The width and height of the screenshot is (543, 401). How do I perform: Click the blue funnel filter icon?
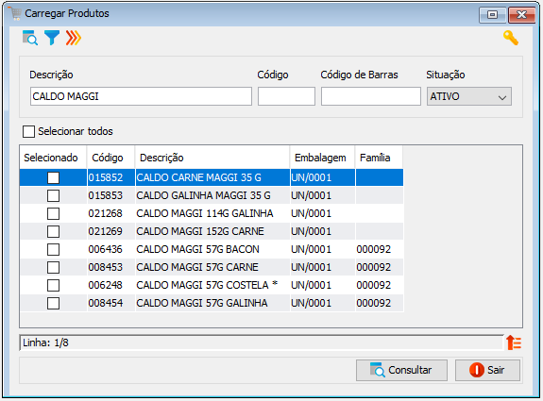(x=52, y=38)
